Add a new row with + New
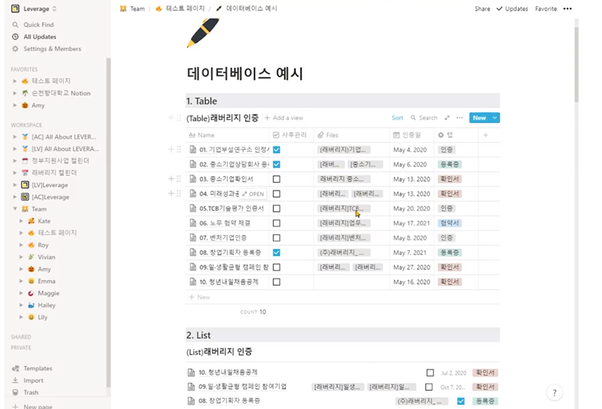 coord(199,297)
